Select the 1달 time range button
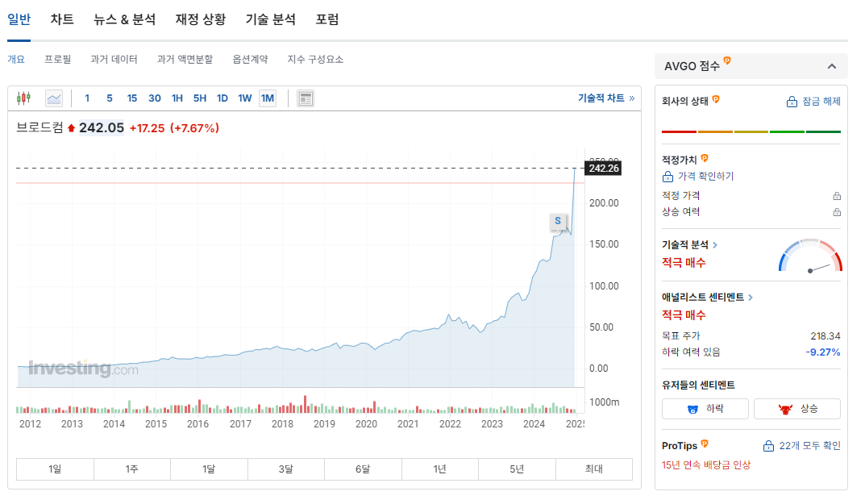 coord(209,469)
